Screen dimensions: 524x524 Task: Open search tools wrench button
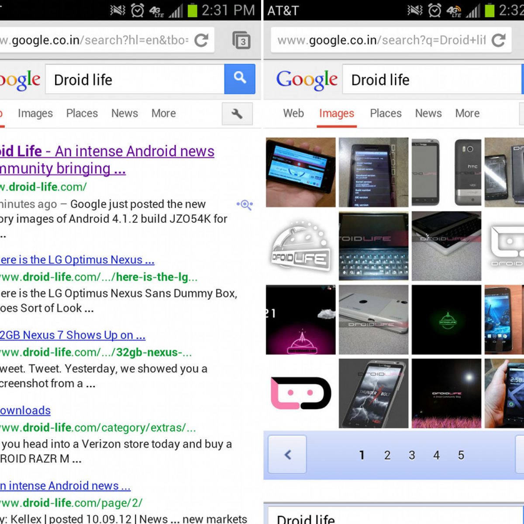point(237,114)
